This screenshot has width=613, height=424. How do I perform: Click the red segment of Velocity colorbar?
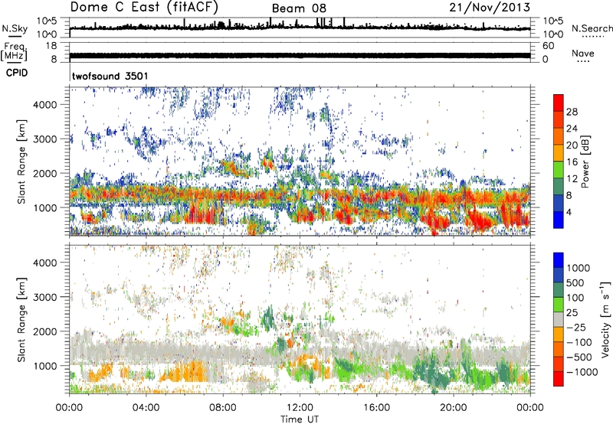[559, 379]
